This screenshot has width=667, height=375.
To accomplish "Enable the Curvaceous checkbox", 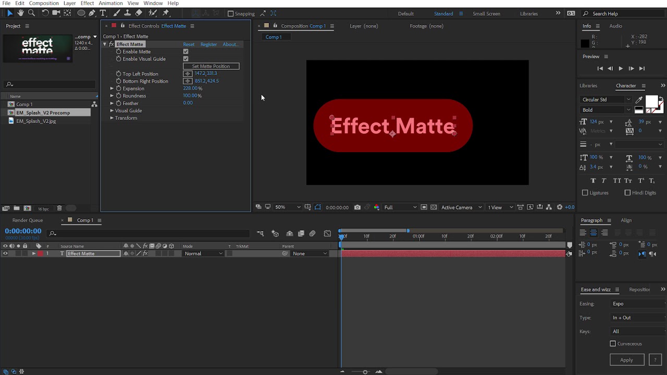I will (x=613, y=344).
